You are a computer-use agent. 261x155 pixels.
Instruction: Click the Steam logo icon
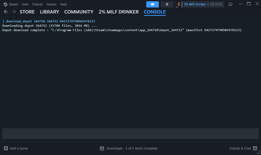pos(5,4)
